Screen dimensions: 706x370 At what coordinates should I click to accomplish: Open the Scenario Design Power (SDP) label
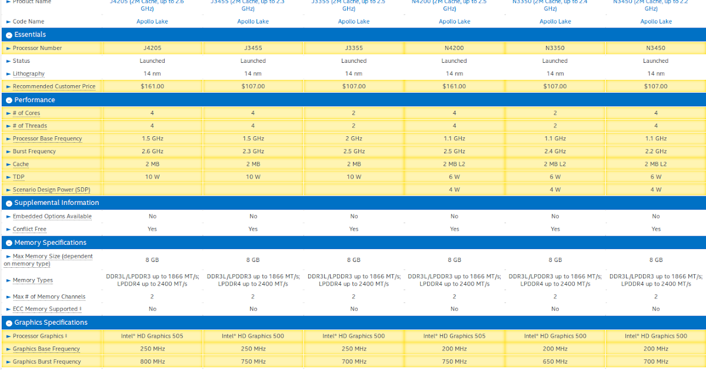pyautogui.click(x=51, y=190)
